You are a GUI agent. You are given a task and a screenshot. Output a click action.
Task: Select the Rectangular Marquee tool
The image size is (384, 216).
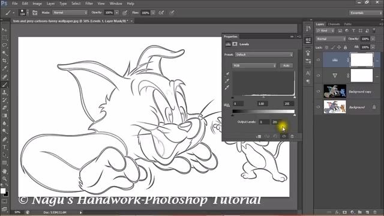4,38
